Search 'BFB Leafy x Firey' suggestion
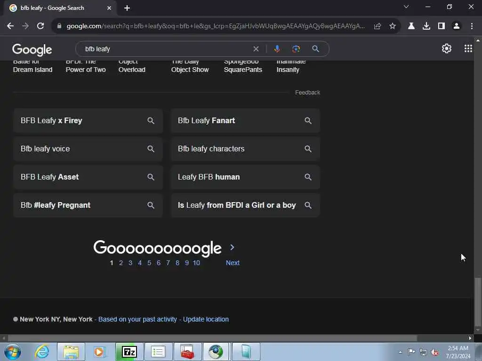Viewport: 482px width, 361px height. point(88,121)
